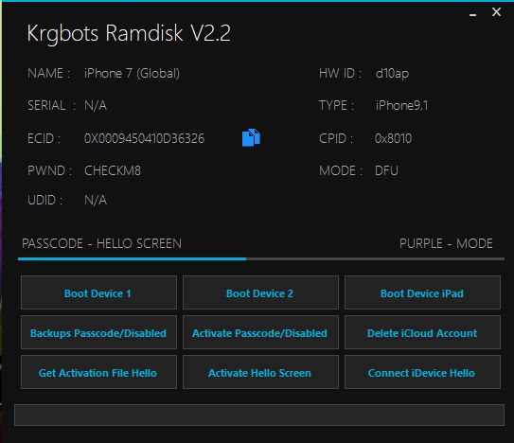
Task: Click TYPE value iPhone9,1
Action: tap(401, 106)
